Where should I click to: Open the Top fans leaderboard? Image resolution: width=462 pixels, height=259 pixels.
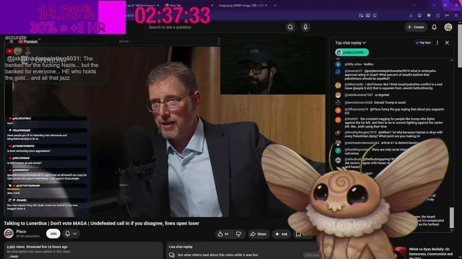(x=423, y=43)
